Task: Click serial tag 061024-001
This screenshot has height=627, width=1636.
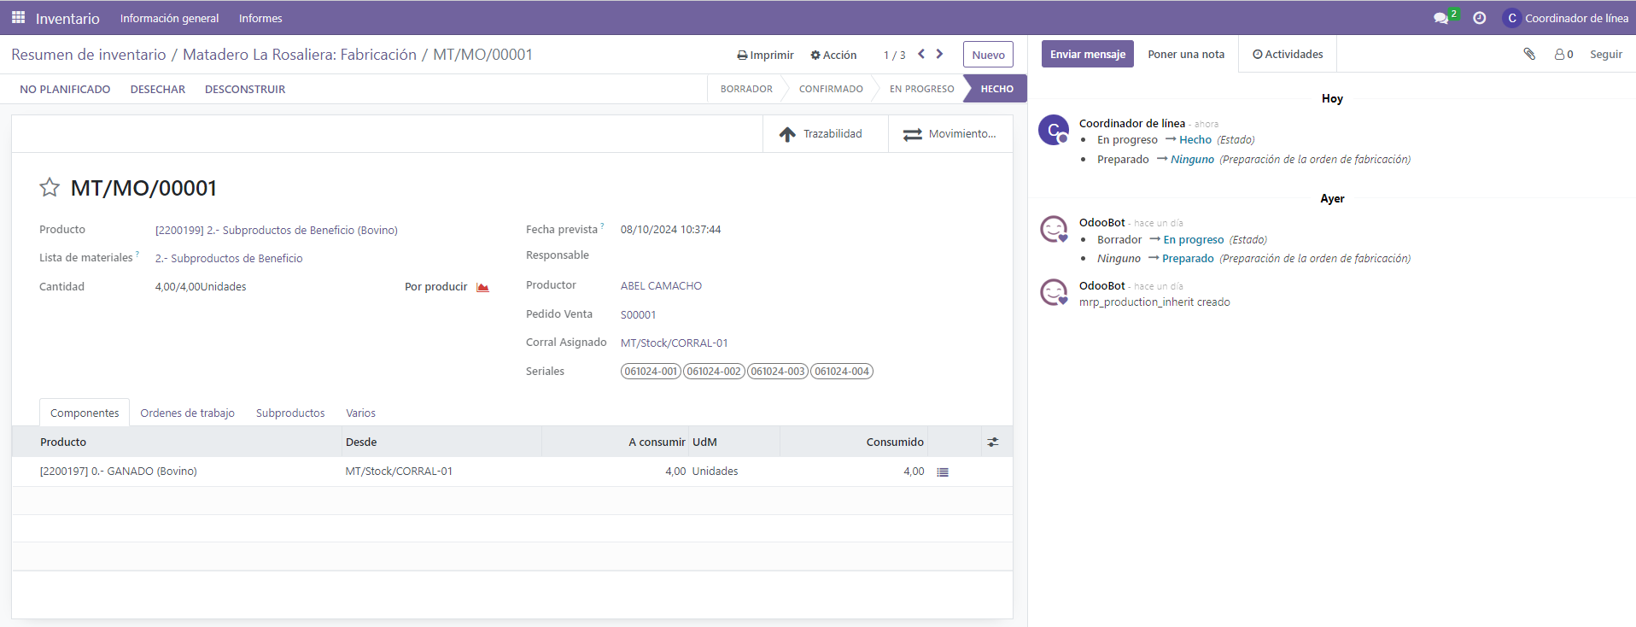Action: pyautogui.click(x=651, y=371)
